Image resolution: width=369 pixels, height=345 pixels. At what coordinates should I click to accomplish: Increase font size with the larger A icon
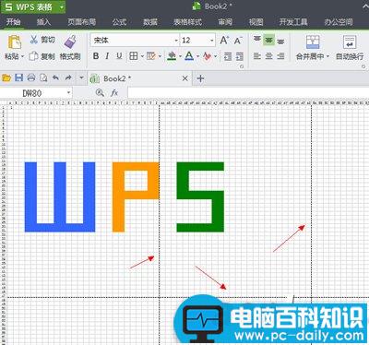click(224, 41)
